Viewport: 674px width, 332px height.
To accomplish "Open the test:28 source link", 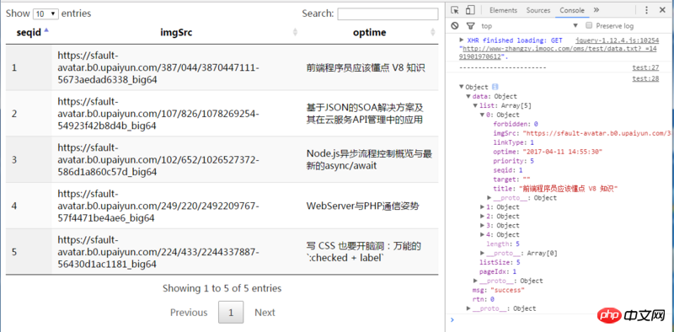I will pos(645,78).
